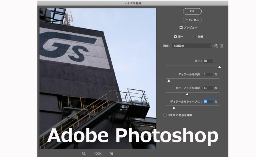This screenshot has width=256, height=157.
Task: Click the delete preset trash icon
Action: 221,46
